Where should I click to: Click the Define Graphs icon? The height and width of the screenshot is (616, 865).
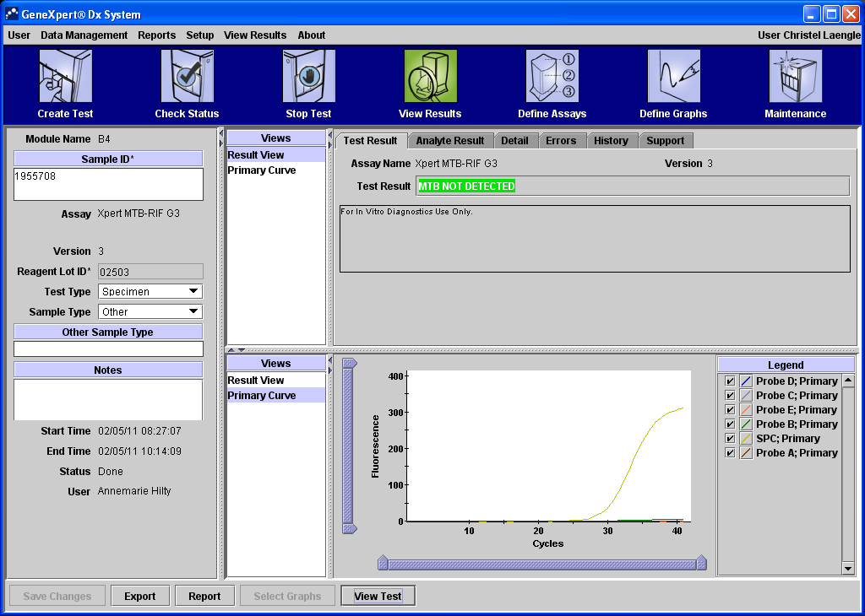pyautogui.click(x=673, y=77)
